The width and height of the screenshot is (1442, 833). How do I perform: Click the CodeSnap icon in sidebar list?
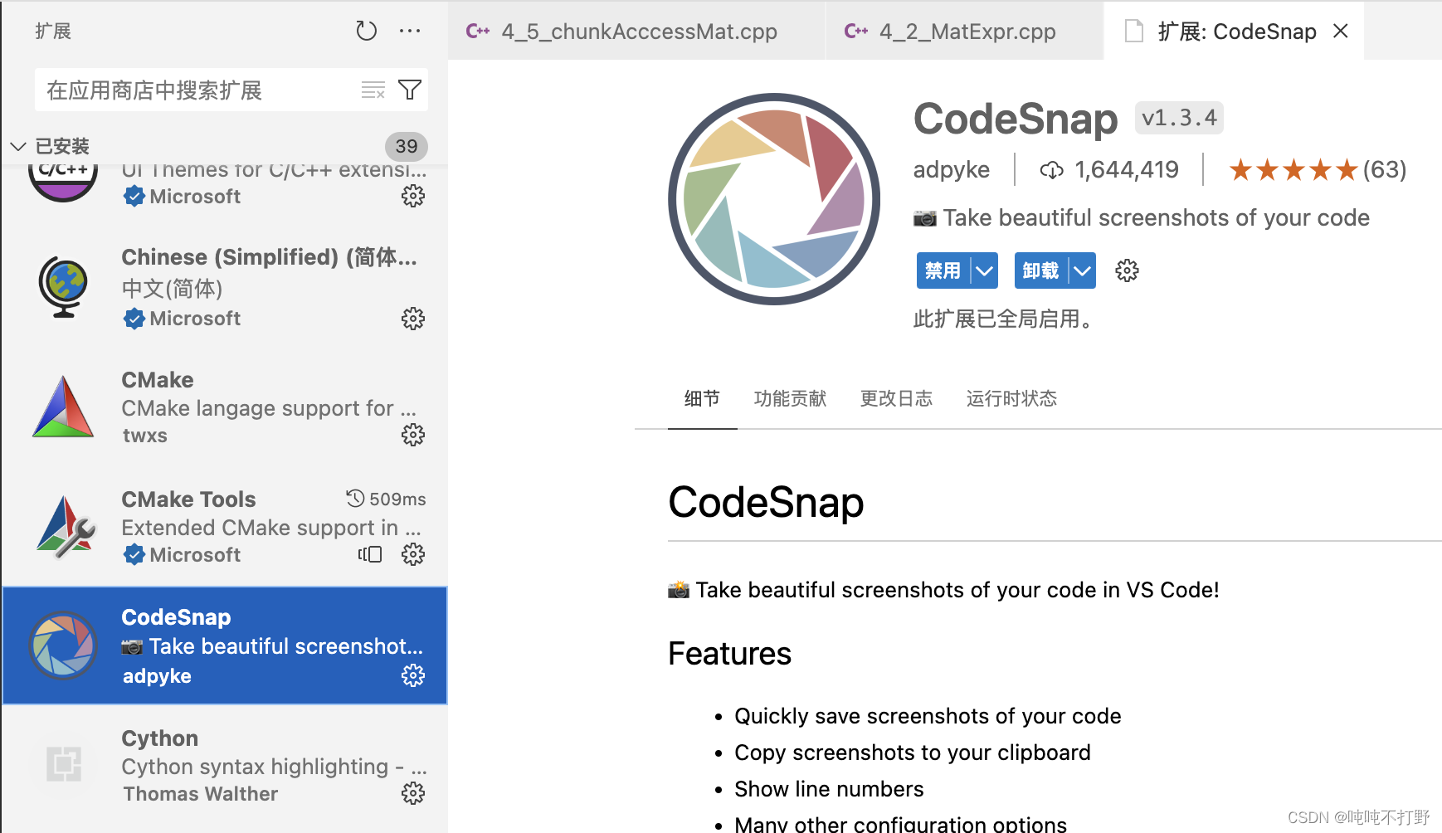click(x=63, y=645)
